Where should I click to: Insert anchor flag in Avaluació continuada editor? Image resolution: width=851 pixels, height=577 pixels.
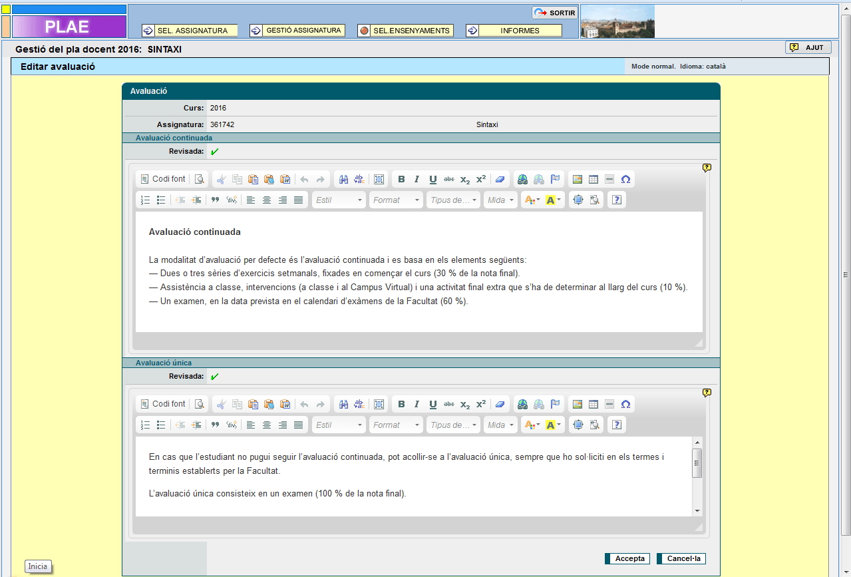tap(555, 179)
